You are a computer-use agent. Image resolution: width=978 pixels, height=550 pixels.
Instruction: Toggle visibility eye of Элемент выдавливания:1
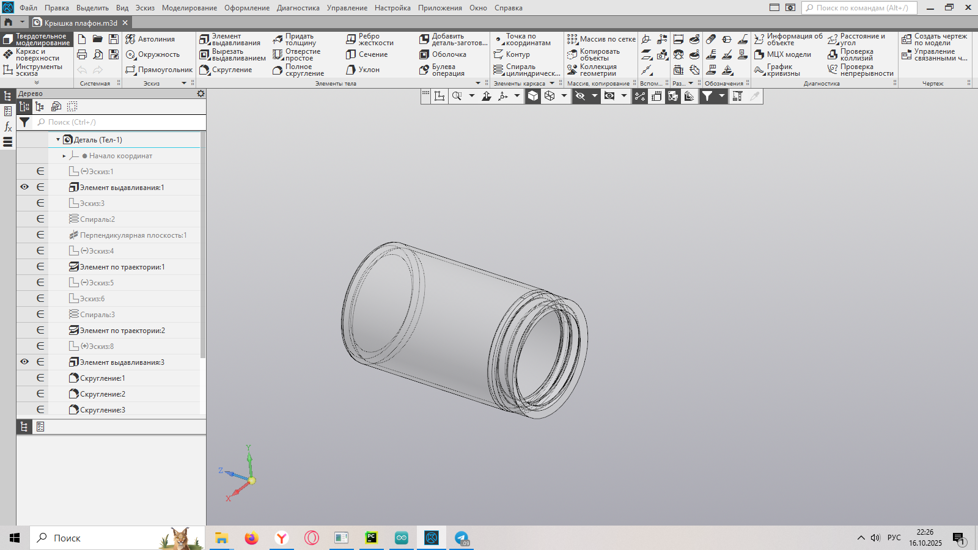(24, 187)
